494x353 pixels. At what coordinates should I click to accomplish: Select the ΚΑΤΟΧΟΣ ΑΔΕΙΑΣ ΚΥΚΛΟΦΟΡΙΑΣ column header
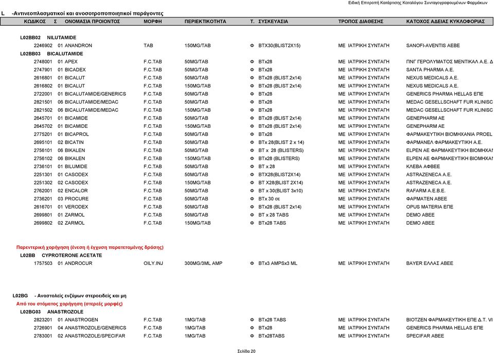pyautogui.click(x=445, y=22)
